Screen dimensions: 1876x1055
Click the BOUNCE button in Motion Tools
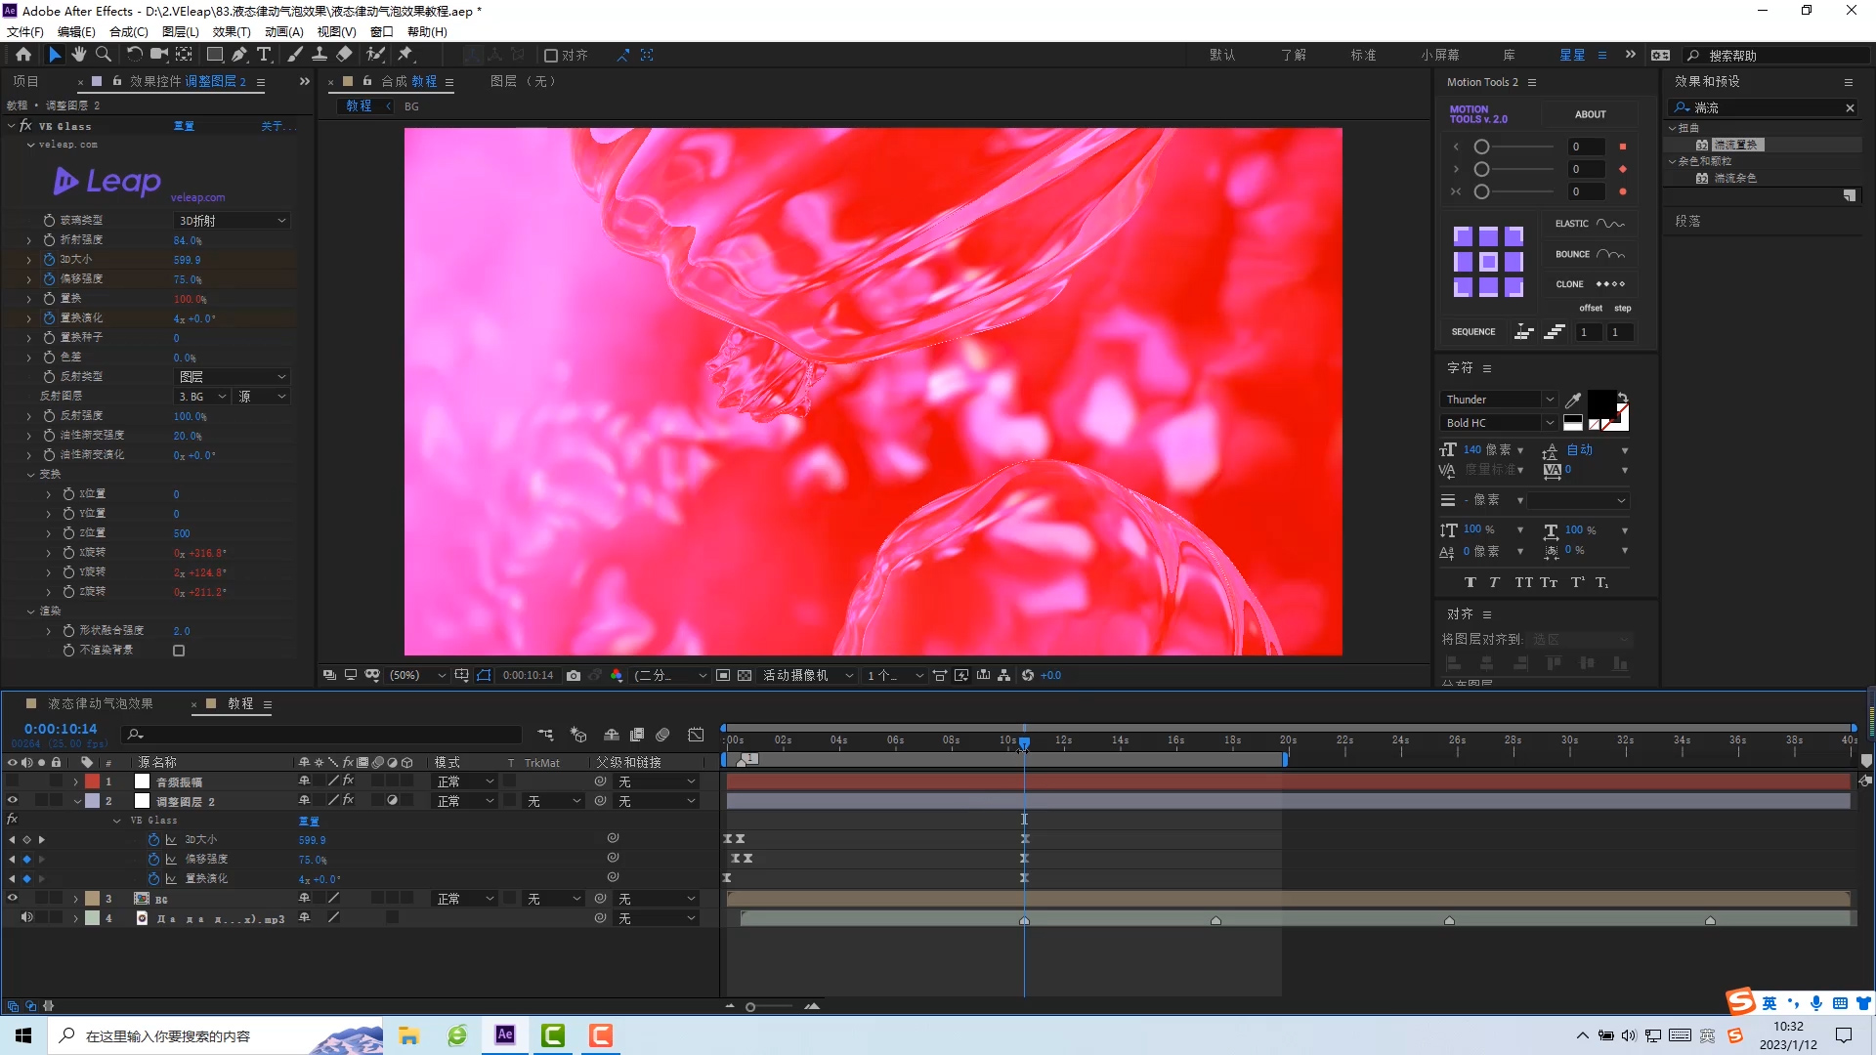click(x=1590, y=254)
